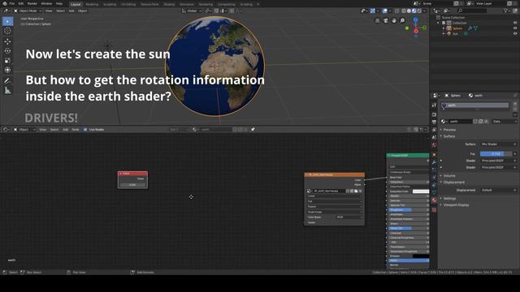Open the viewport Add menu
520x292 pixels.
pos(71,11)
